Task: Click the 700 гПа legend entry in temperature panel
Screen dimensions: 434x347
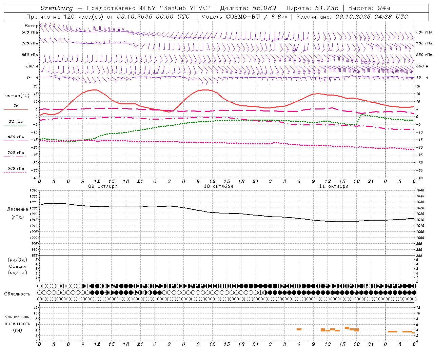Action: point(16,153)
